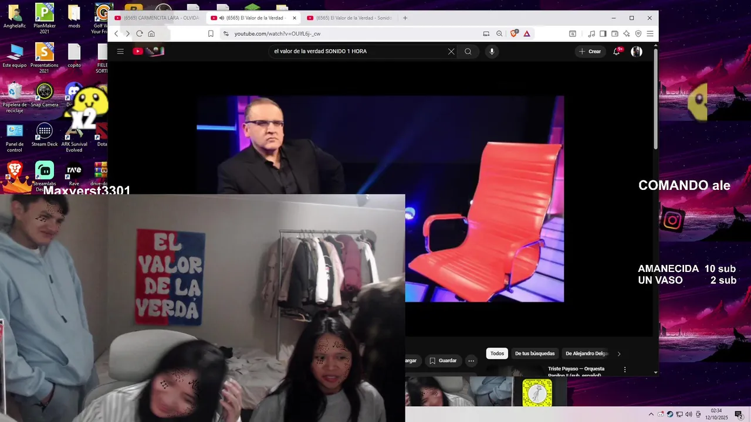Image resolution: width=751 pixels, height=422 pixels.
Task: Launch Snap Camera shortcut
Action: click(45, 95)
